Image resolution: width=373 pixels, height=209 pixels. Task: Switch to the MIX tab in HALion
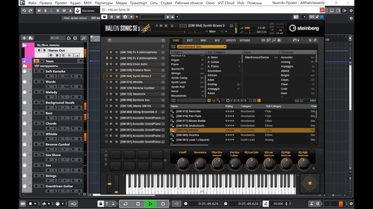(217, 41)
